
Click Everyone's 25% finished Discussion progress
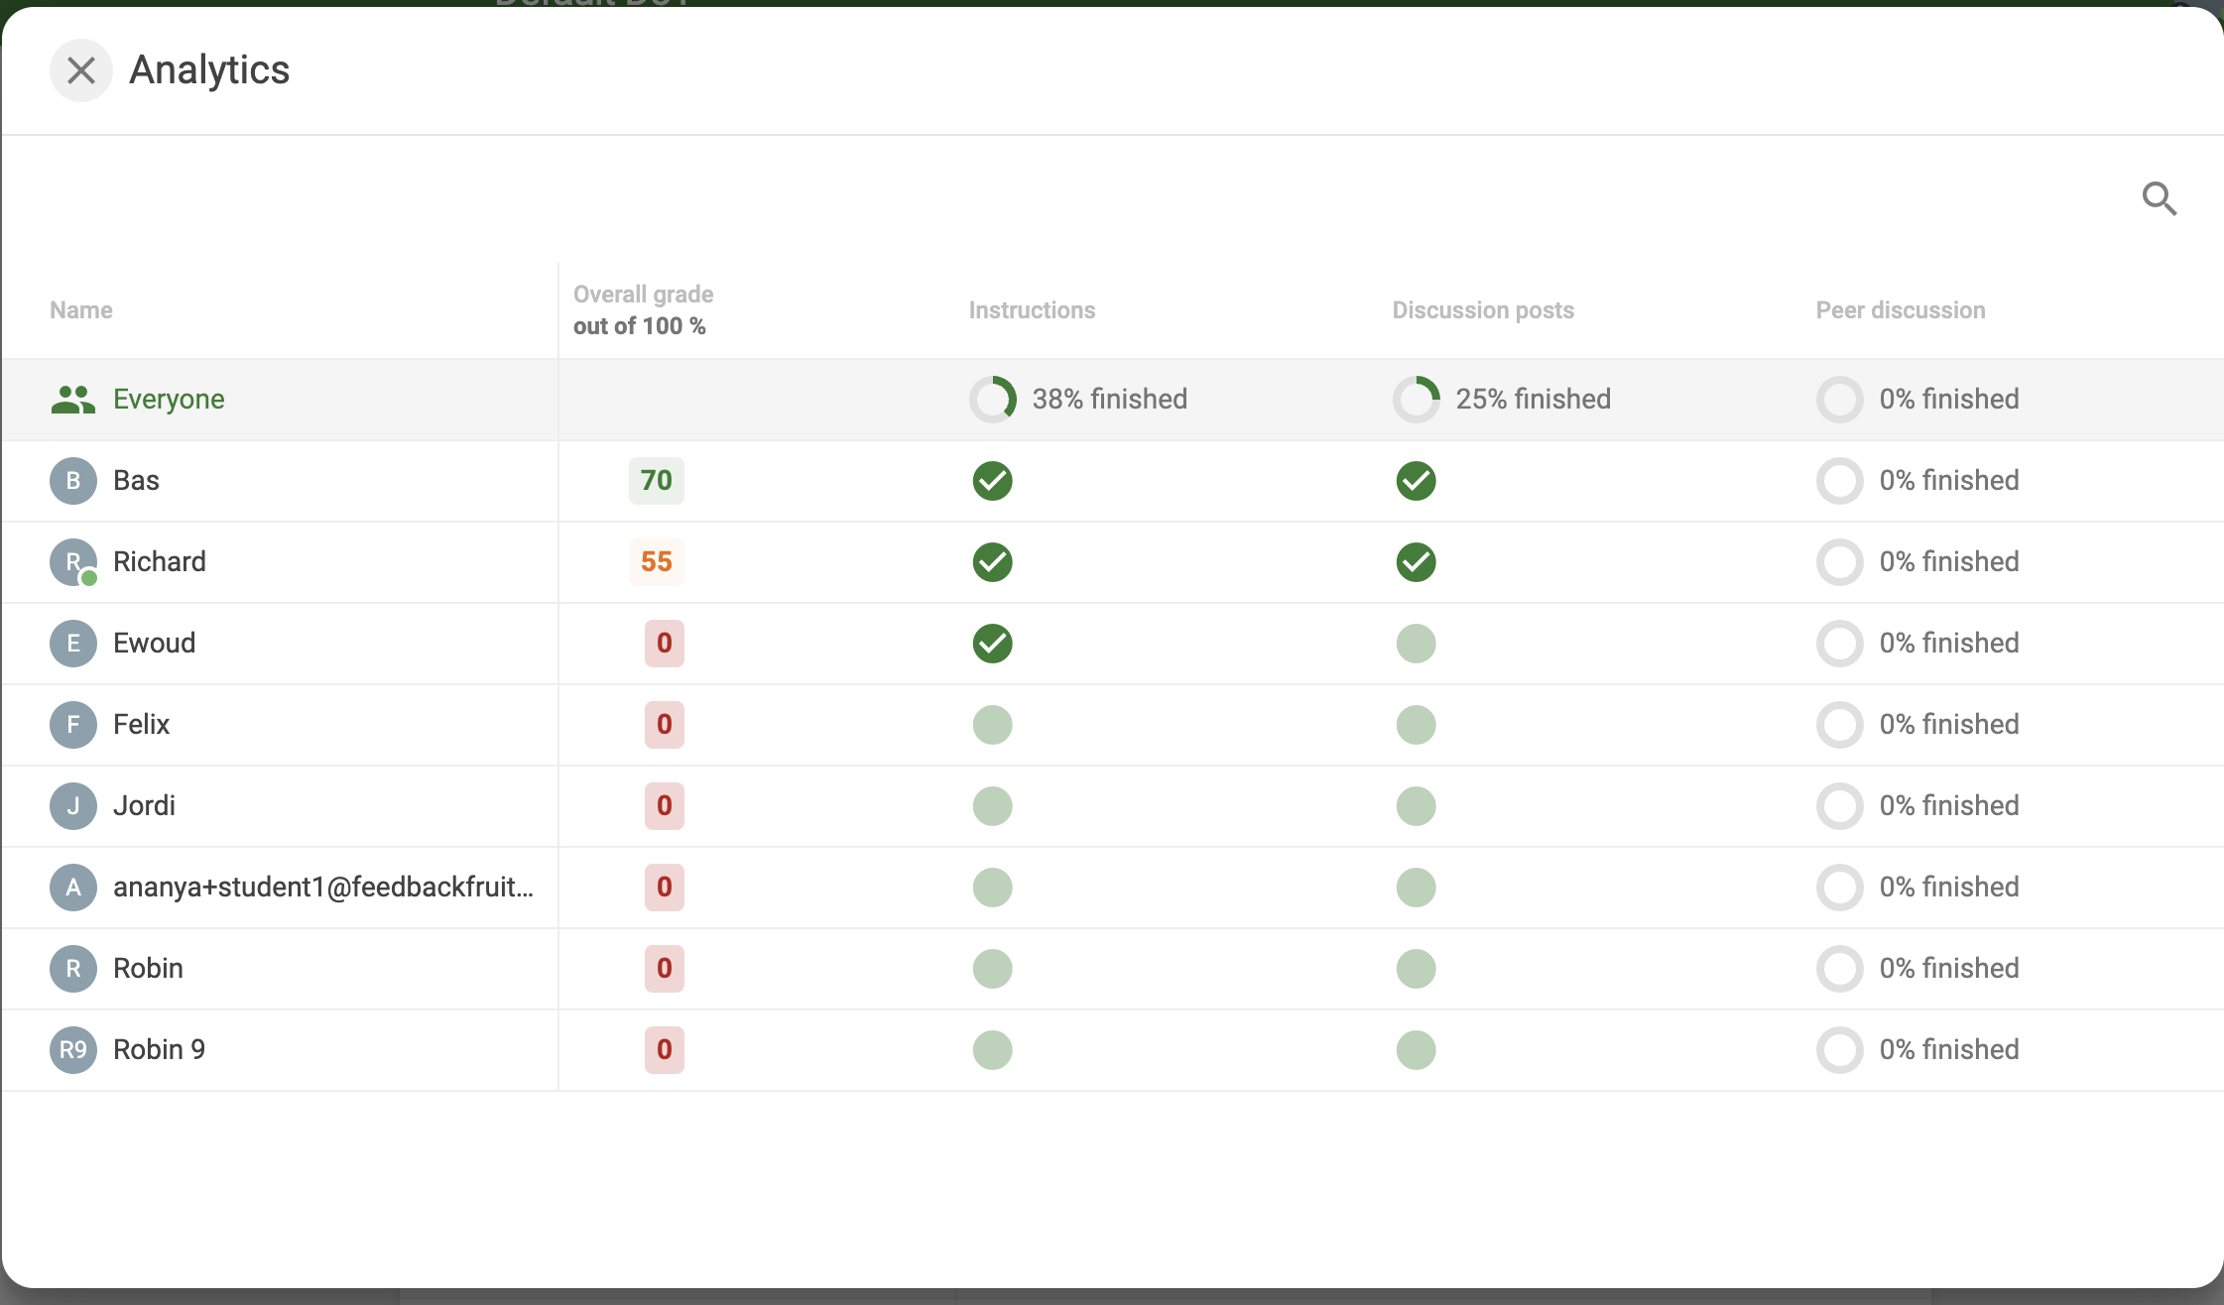tap(1502, 400)
